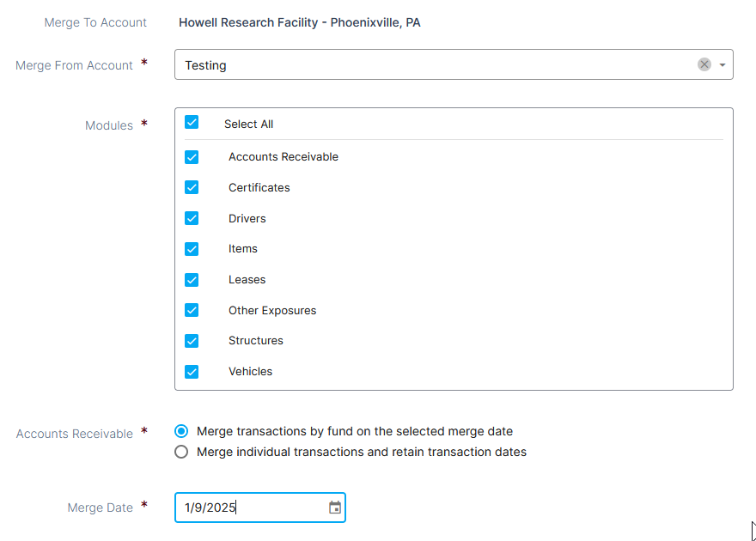Click the Testing value in Merge From Account
The image size is (756, 541).
(x=205, y=65)
